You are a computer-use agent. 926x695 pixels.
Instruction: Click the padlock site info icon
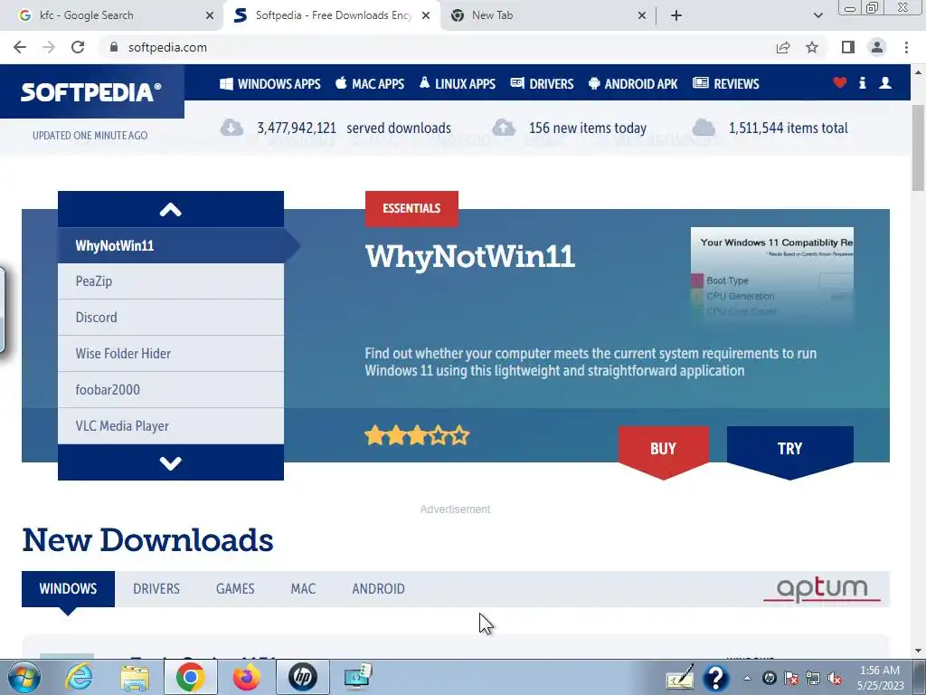click(114, 47)
